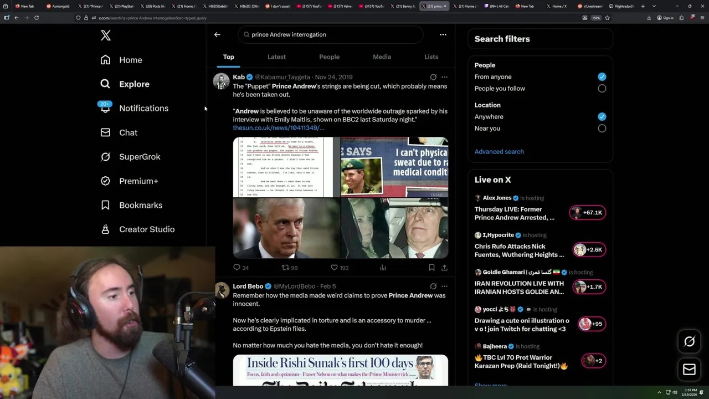Open Chat from the sidebar
This screenshot has width=709, height=399.
tap(119, 132)
